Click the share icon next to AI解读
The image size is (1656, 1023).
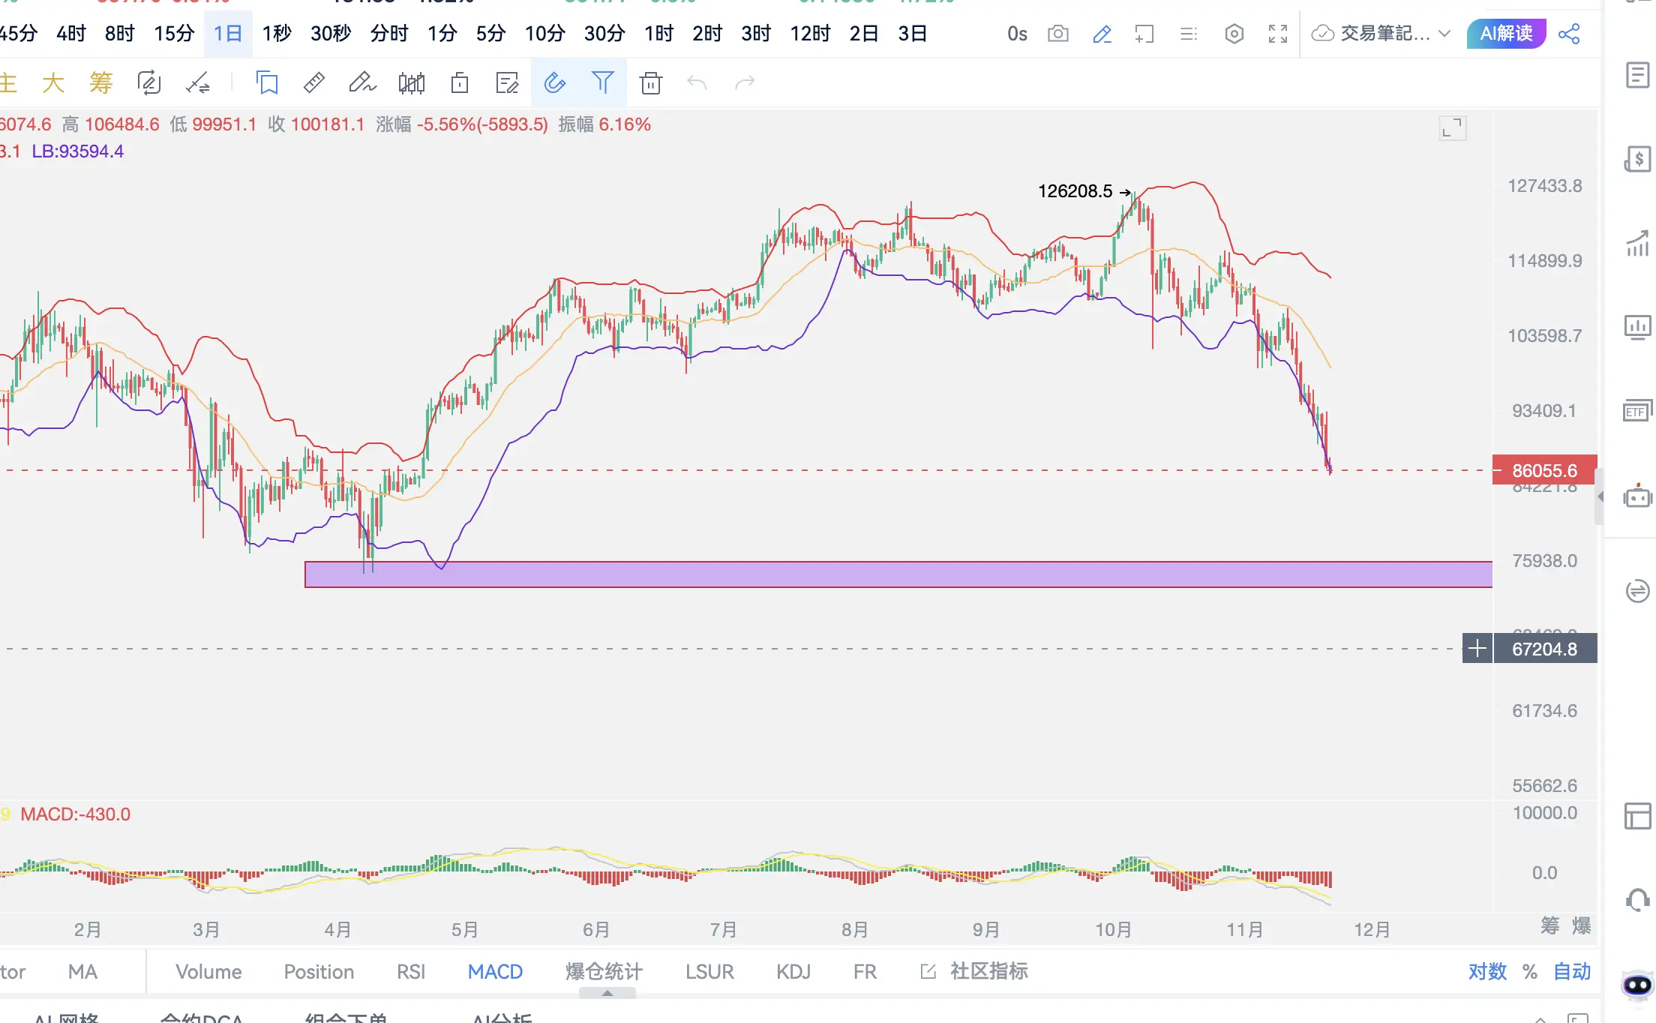click(x=1569, y=34)
